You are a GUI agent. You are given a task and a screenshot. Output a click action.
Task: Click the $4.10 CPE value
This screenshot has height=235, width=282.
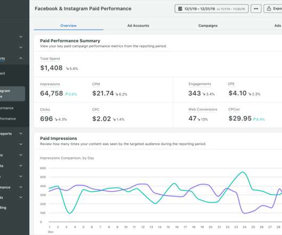237,93
